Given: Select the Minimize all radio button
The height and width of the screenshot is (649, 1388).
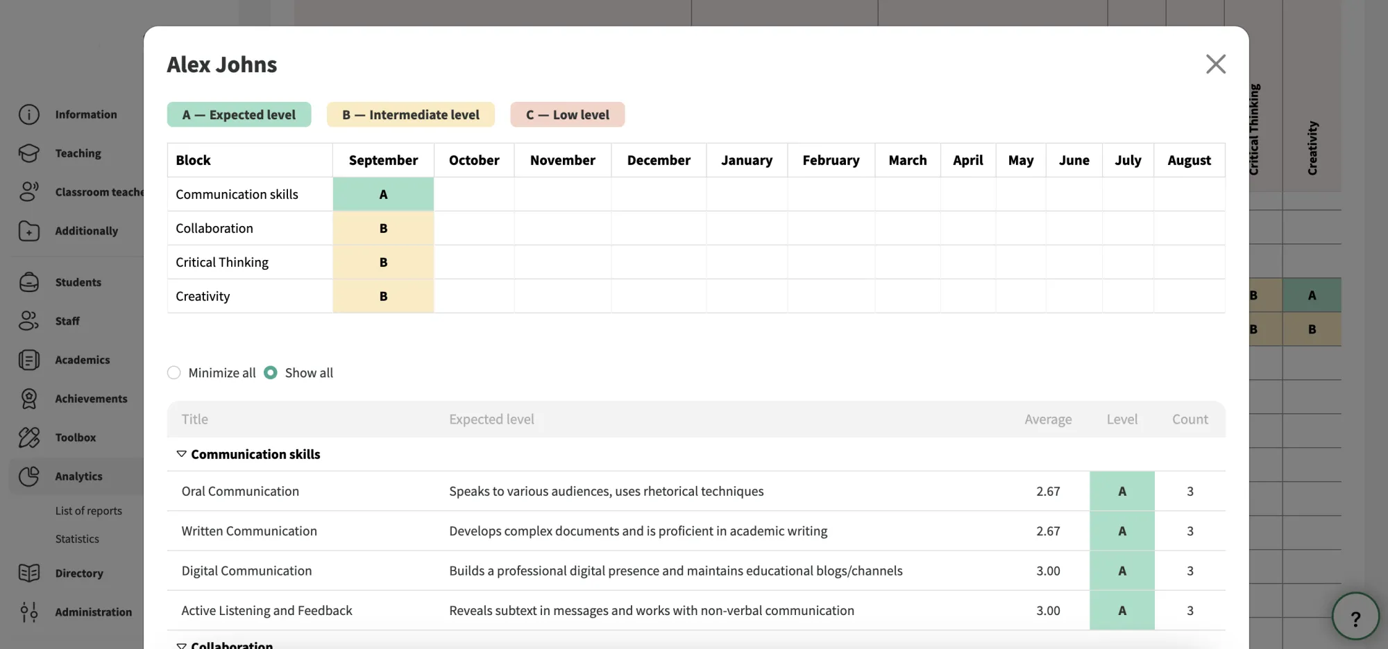Looking at the screenshot, I should click(x=174, y=373).
